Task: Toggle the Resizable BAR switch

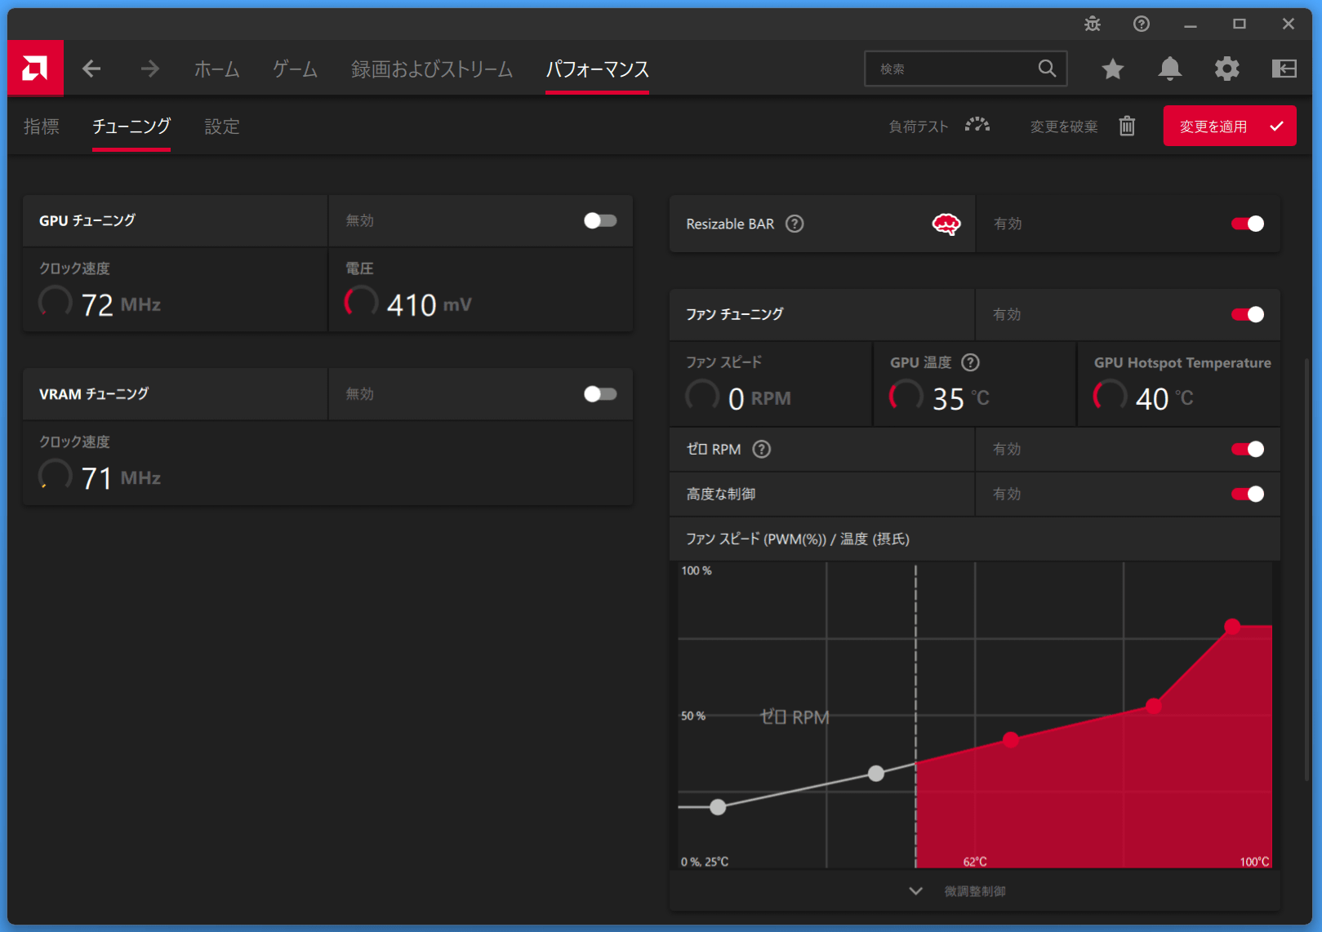Action: tap(1248, 224)
